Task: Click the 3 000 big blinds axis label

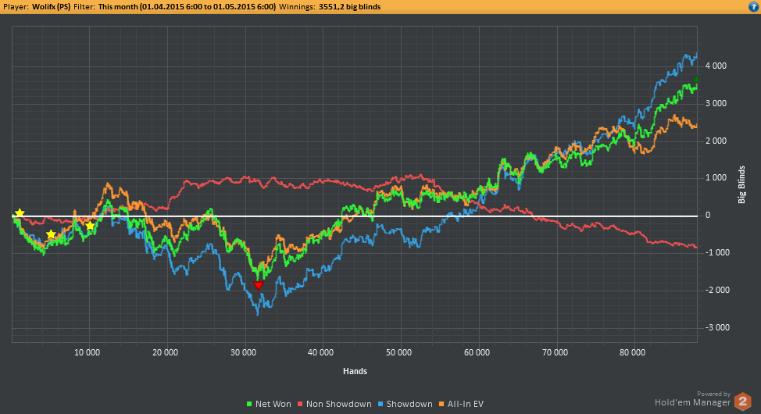Action: (716, 103)
